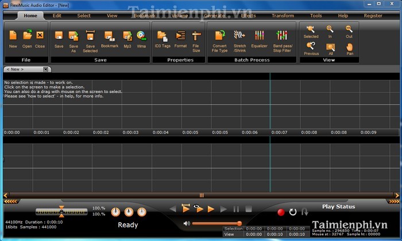Click the grey rewind triangle button
Image resolution: width=402 pixels, height=241 pixels.
click(x=173, y=209)
